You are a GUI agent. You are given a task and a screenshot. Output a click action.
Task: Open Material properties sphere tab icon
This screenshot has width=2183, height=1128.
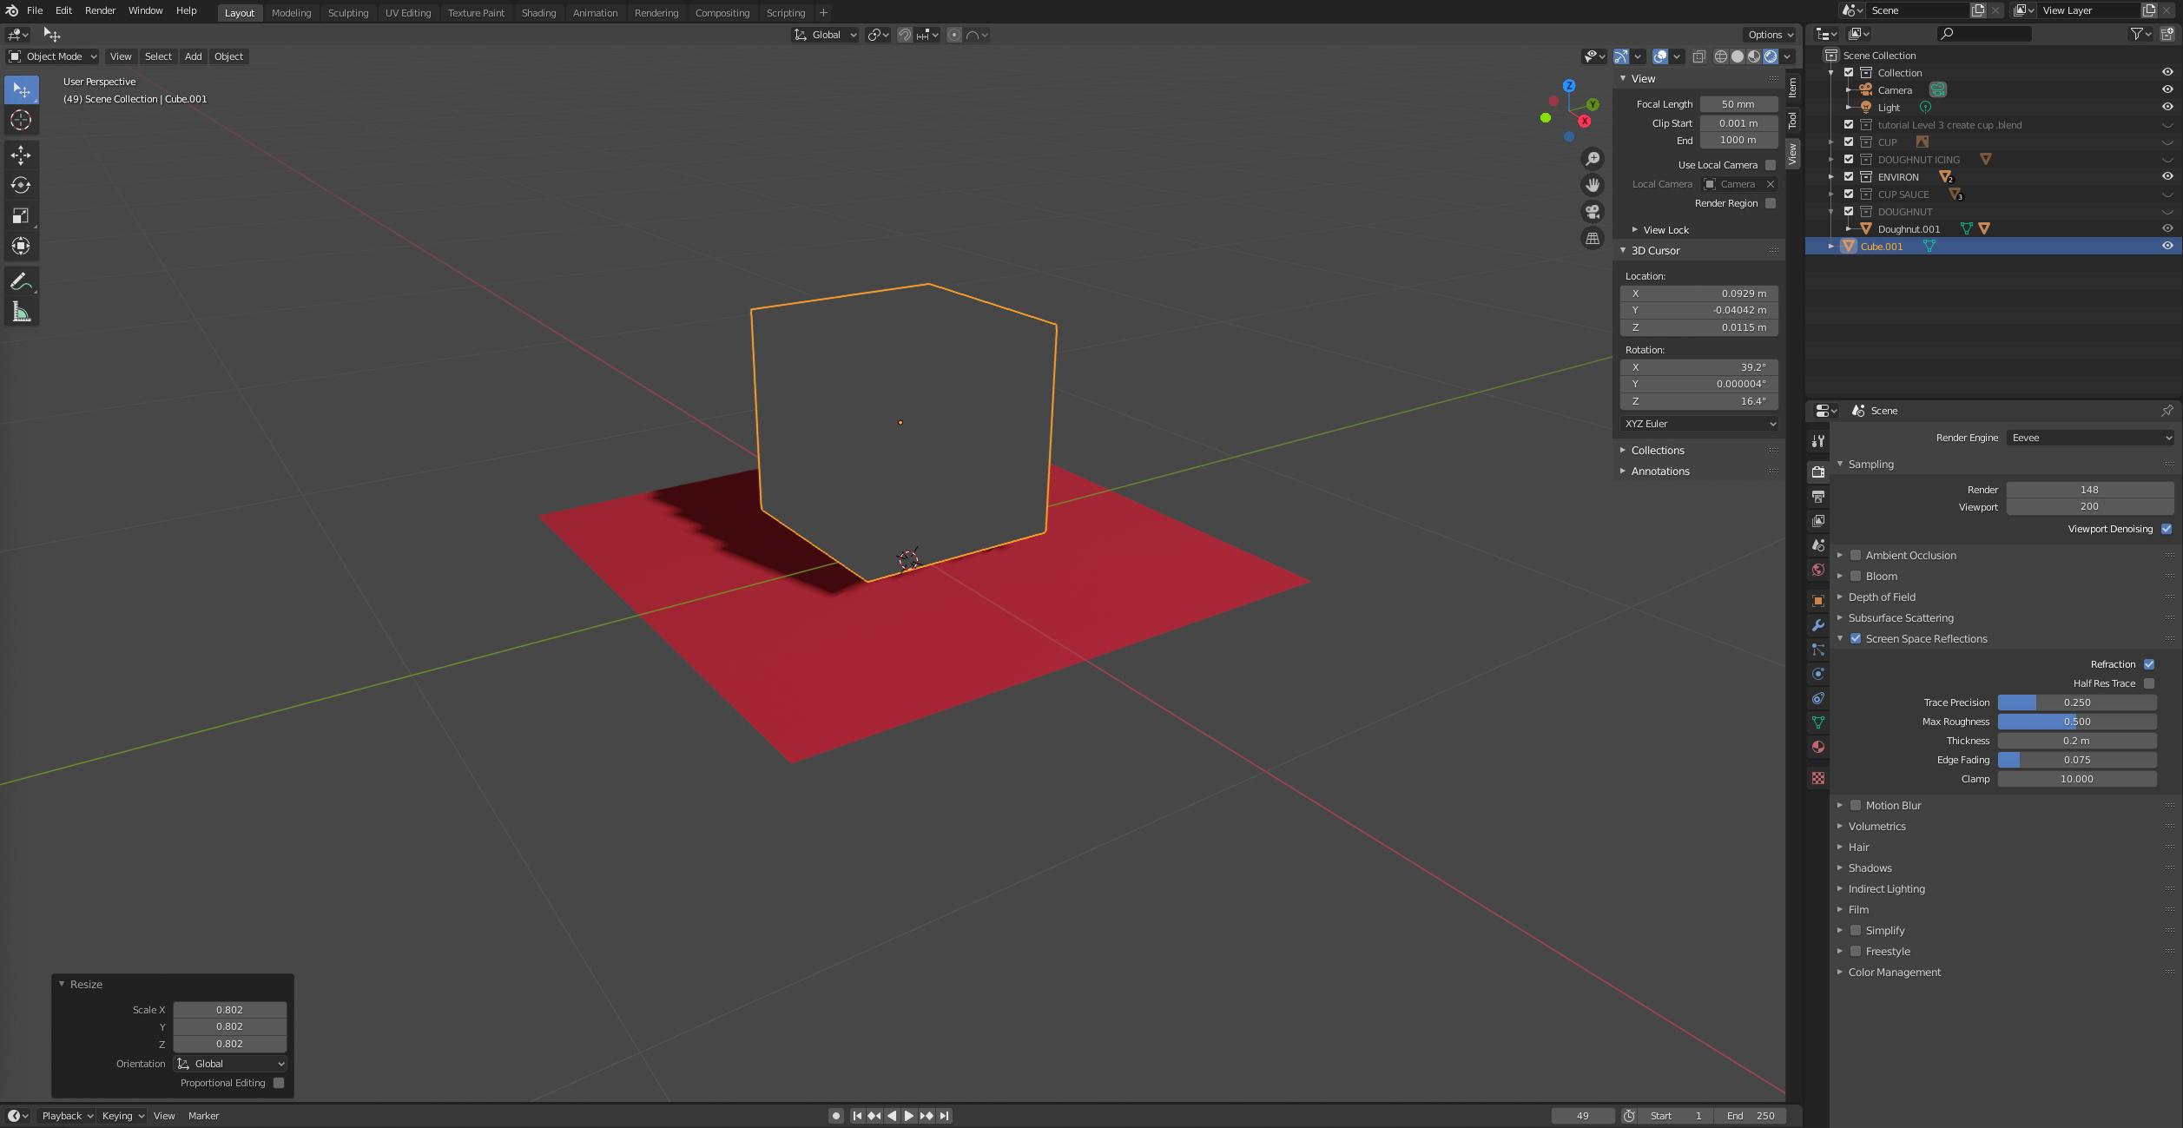pos(1818,747)
